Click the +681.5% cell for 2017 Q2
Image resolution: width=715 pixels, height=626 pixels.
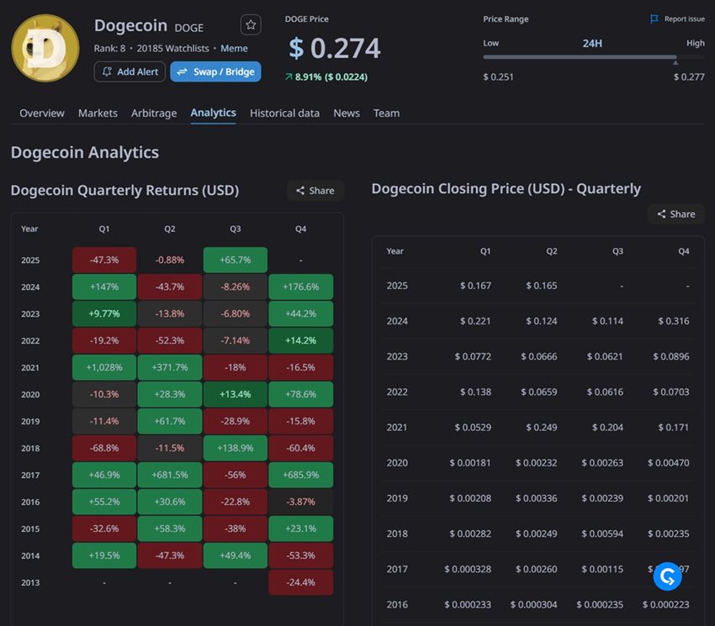(x=170, y=476)
